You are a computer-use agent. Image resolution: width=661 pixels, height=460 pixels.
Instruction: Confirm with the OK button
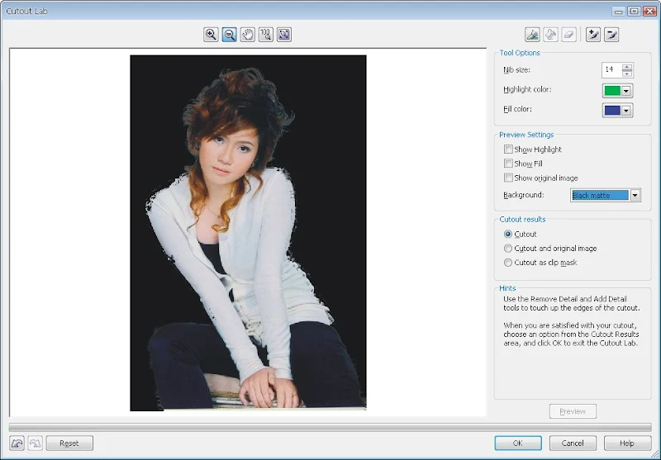(518, 443)
